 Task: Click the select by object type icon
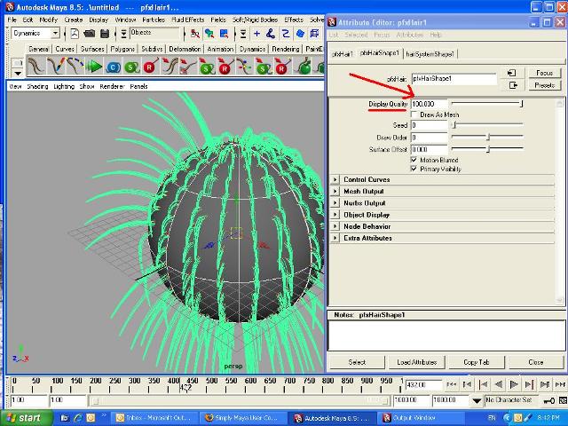209,34
